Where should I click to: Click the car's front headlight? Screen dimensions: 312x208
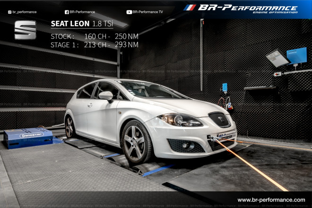click(180, 120)
